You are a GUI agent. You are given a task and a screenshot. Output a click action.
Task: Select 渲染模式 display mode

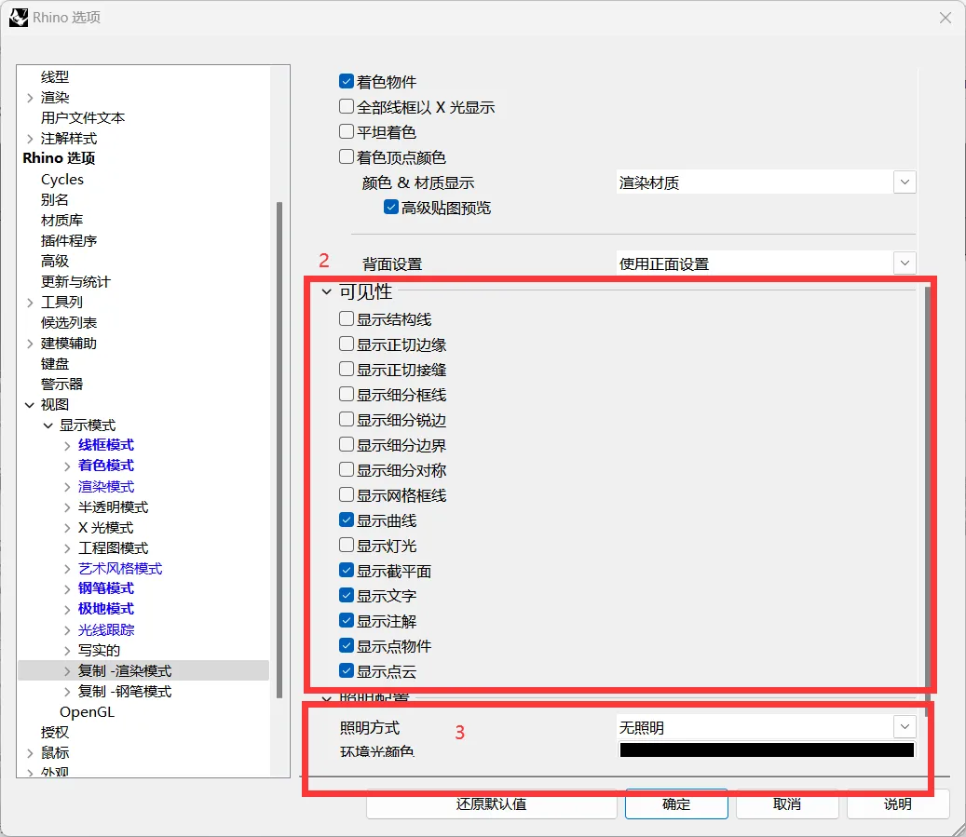pos(106,487)
